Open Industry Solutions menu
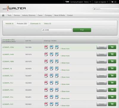This screenshot has height=108, width=119. (x=29, y=15)
